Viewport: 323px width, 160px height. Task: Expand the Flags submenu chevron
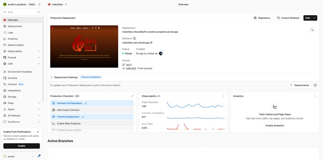click(39, 103)
